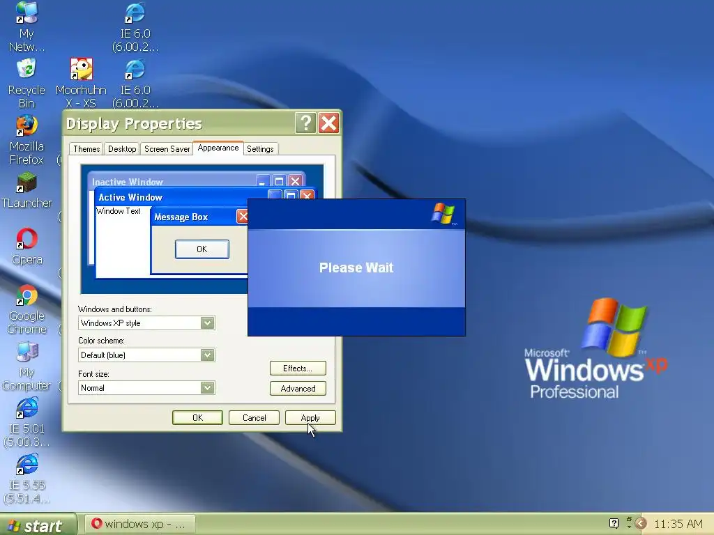Image resolution: width=714 pixels, height=535 pixels.
Task: Click the tray icon left of the clock
Action: coord(641,524)
